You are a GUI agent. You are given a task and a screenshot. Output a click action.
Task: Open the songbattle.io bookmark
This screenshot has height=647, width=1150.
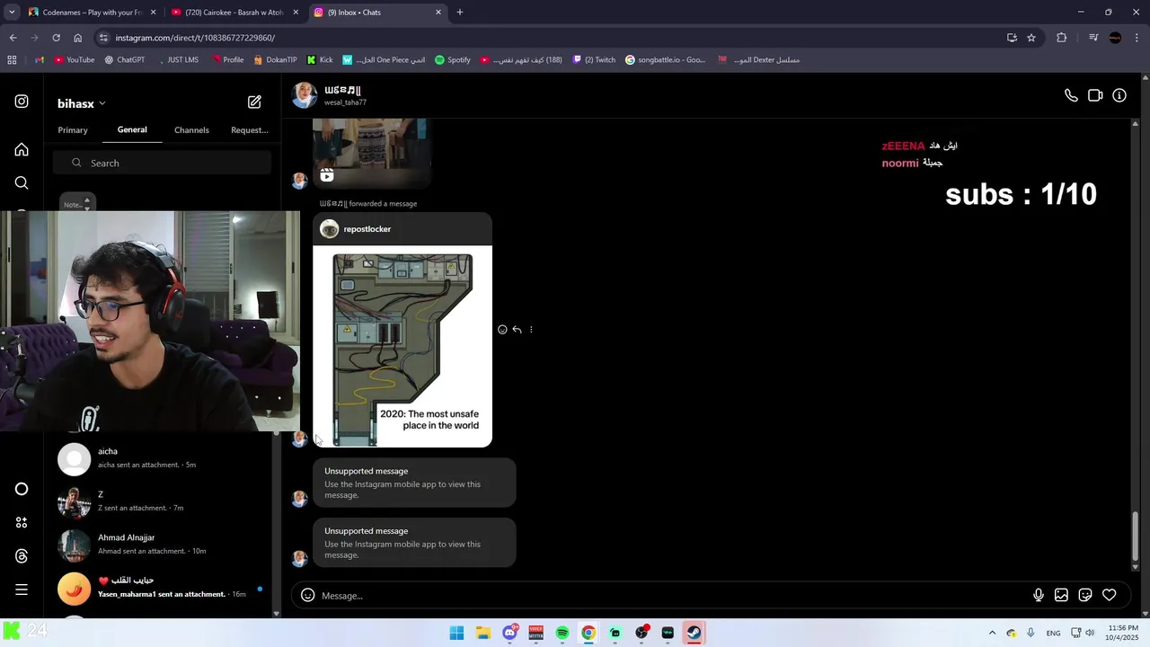[x=666, y=59]
